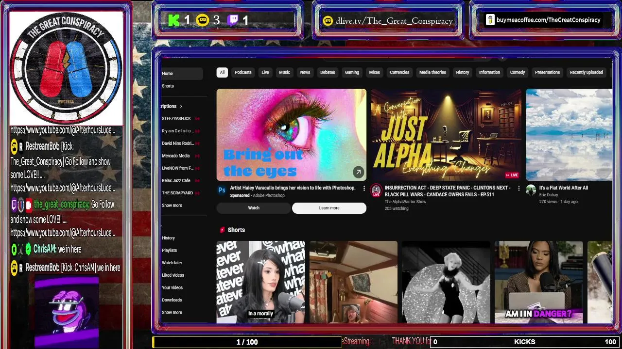The width and height of the screenshot is (622, 349).
Task: Click the purple cartoon avatar in chat panel
Action: (x=67, y=313)
